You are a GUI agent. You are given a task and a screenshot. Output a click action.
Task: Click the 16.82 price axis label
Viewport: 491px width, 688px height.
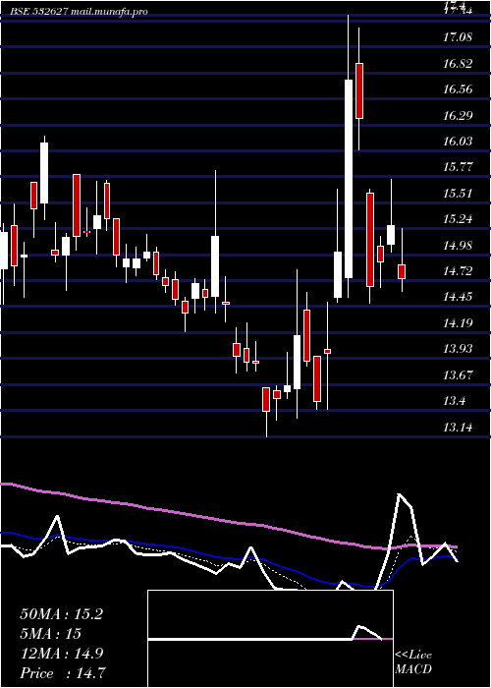(x=458, y=64)
